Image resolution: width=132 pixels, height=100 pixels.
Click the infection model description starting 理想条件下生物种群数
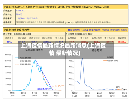click(x=63, y=22)
